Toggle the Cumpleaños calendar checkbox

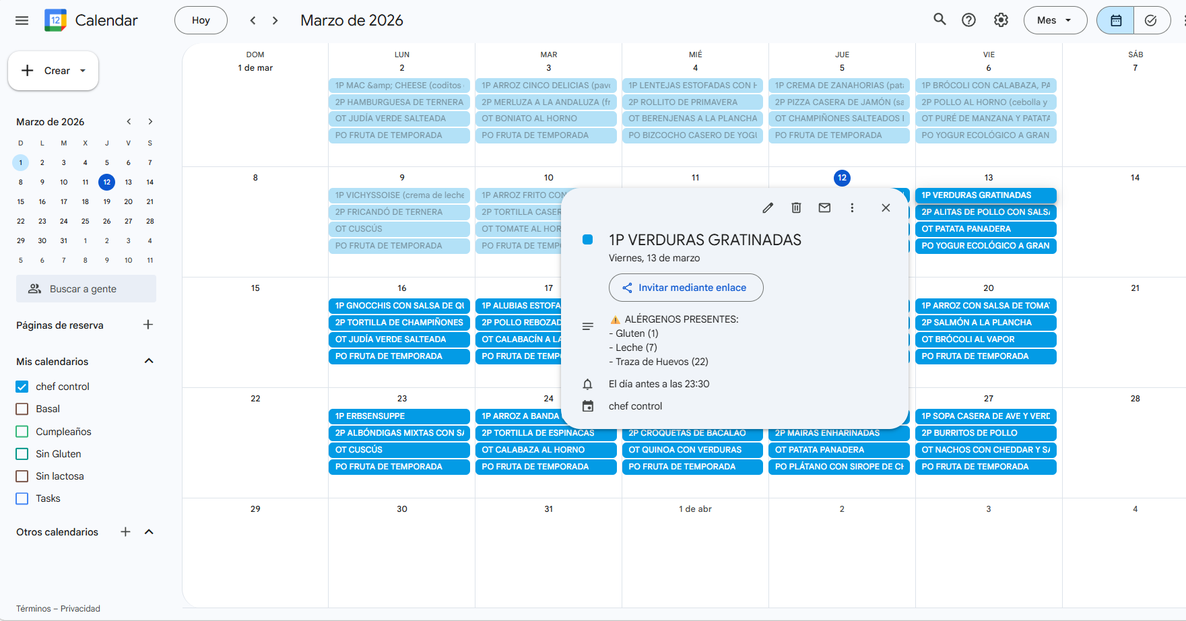[22, 432]
